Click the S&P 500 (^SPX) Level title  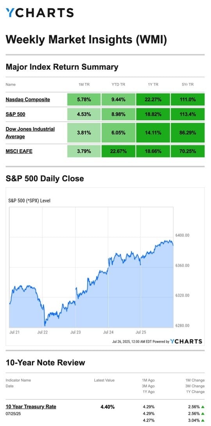(x=30, y=201)
